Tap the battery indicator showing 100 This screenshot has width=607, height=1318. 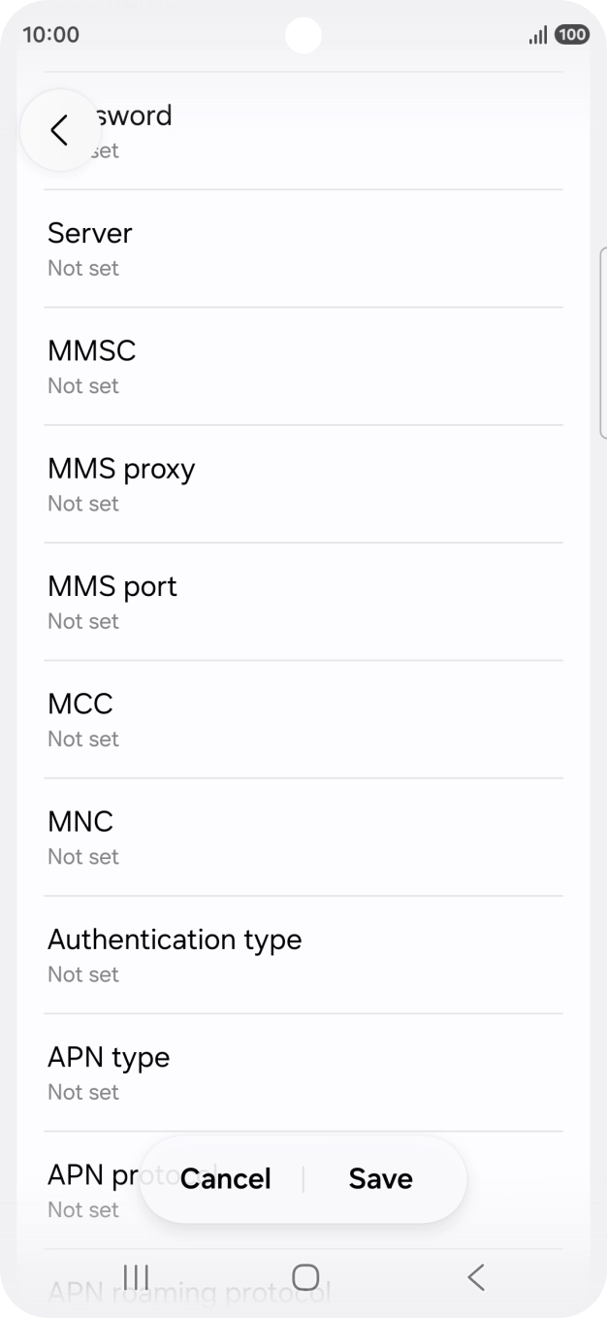pyautogui.click(x=571, y=35)
